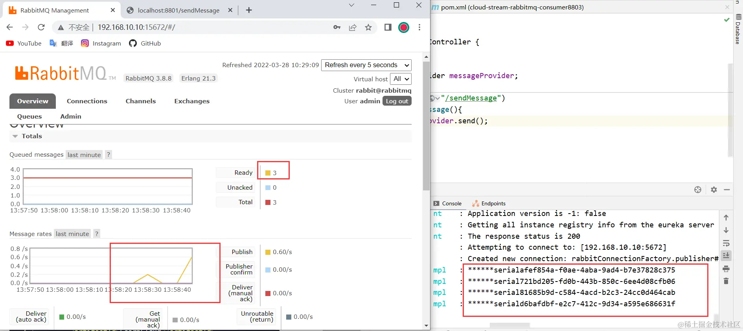Viewport: 743px width, 331px height.
Task: Open the 翻译 bookmark
Action: [x=61, y=43]
